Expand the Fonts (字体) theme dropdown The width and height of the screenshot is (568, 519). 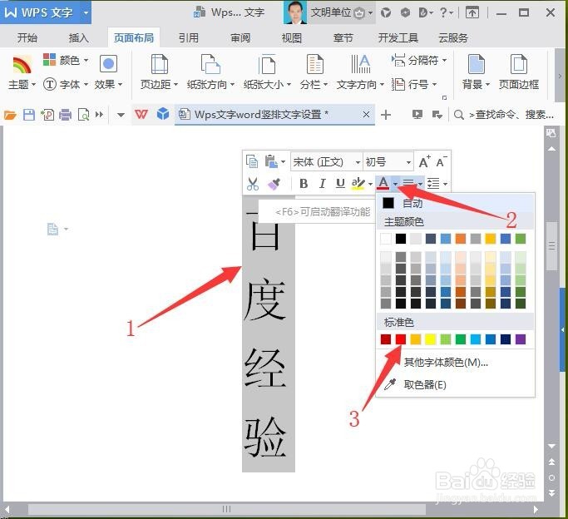click(x=86, y=84)
